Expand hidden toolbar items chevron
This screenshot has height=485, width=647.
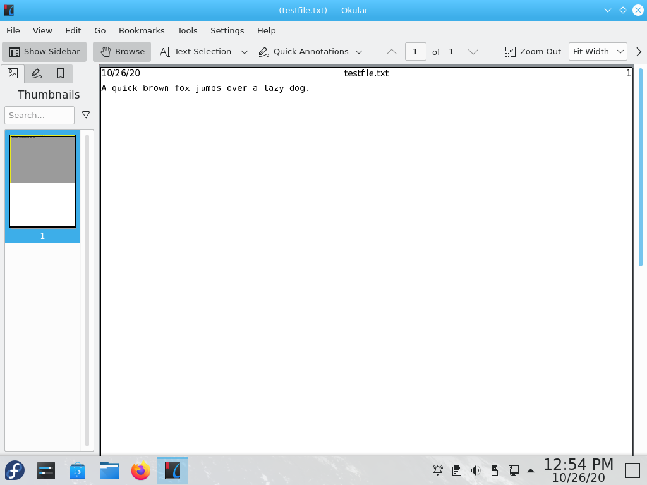[x=639, y=52]
